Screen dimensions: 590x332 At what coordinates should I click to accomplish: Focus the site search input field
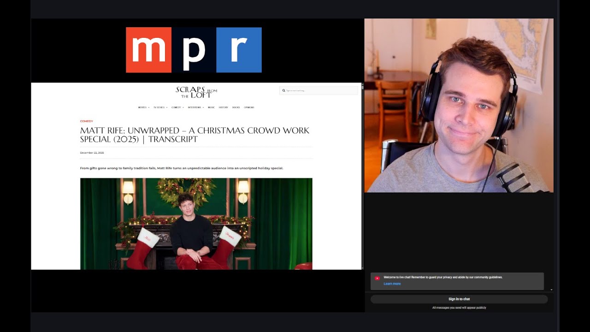(319, 91)
